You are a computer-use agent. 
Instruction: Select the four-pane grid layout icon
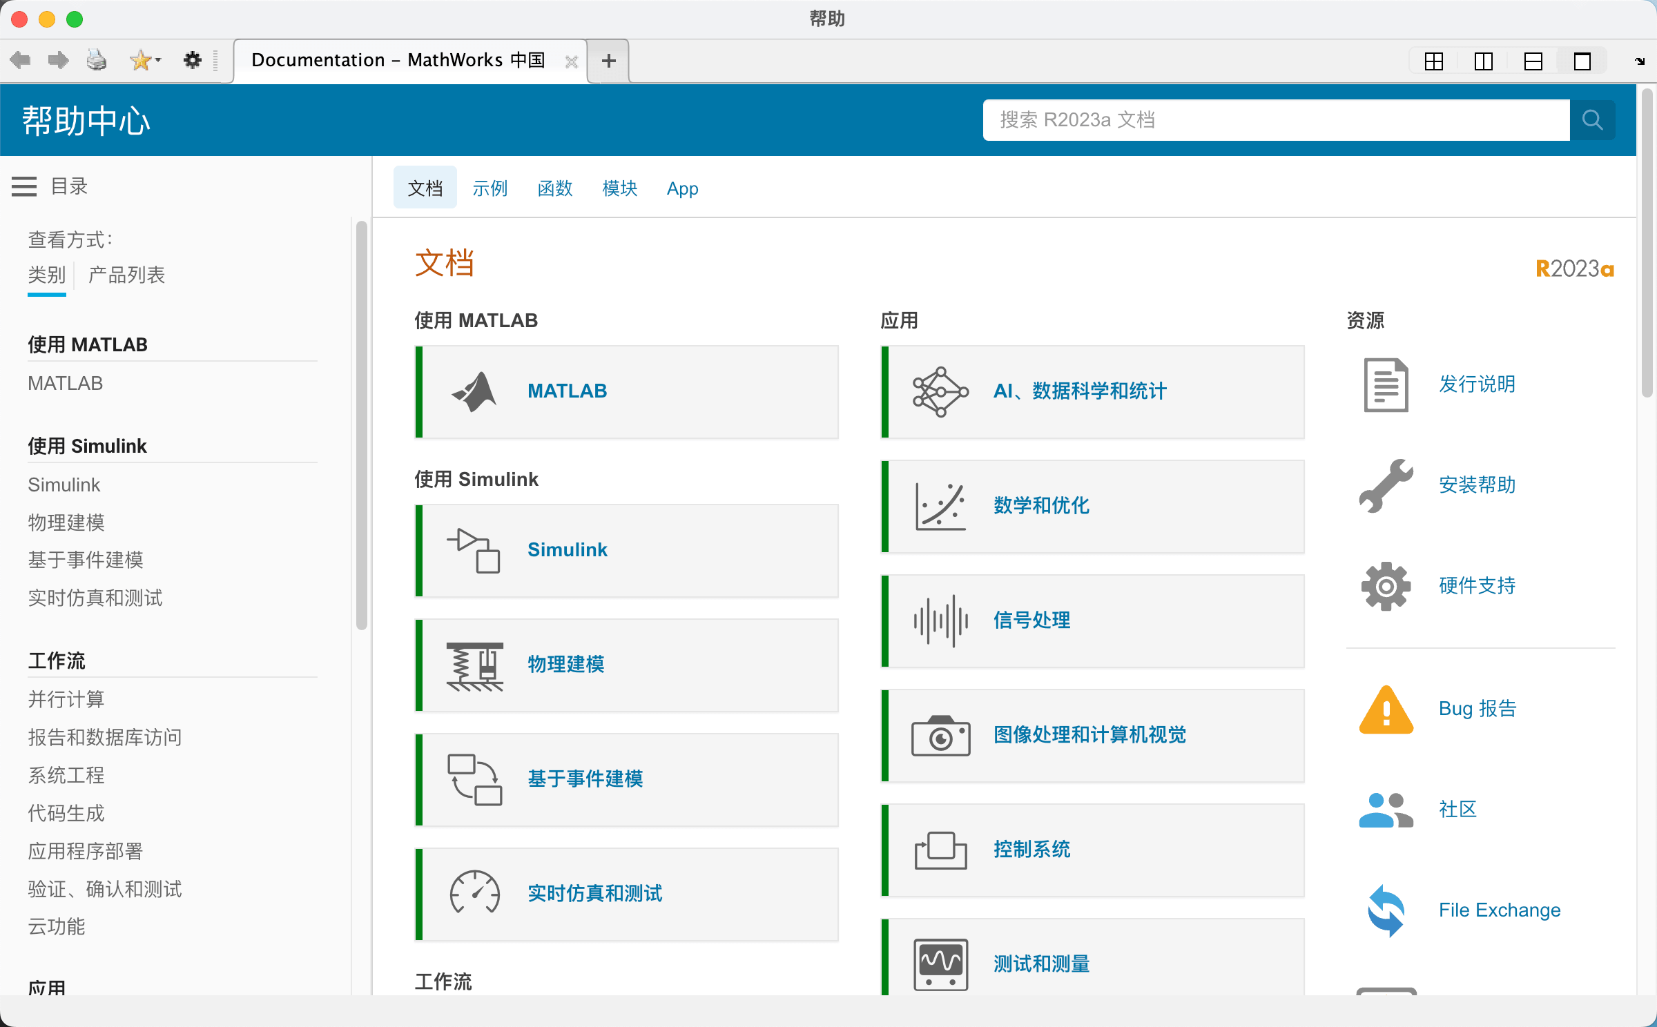coord(1434,61)
